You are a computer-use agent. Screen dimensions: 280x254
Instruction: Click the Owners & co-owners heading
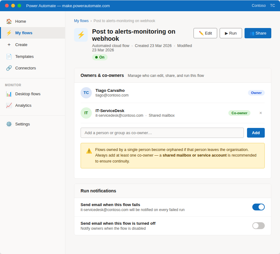click(102, 75)
